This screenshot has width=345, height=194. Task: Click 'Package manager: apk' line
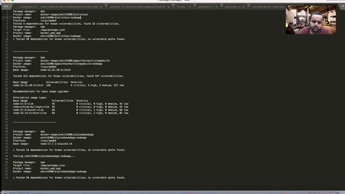(x=29, y=131)
